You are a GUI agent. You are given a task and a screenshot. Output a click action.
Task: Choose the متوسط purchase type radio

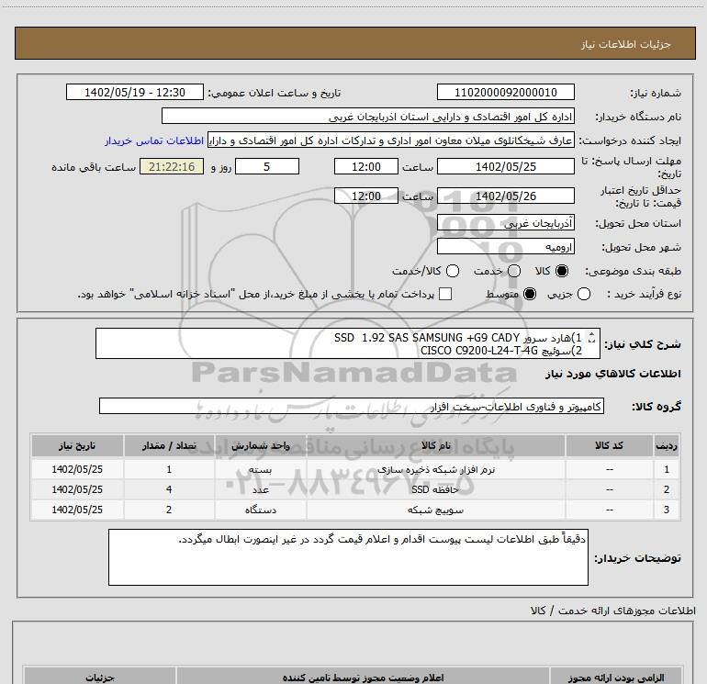530,295
